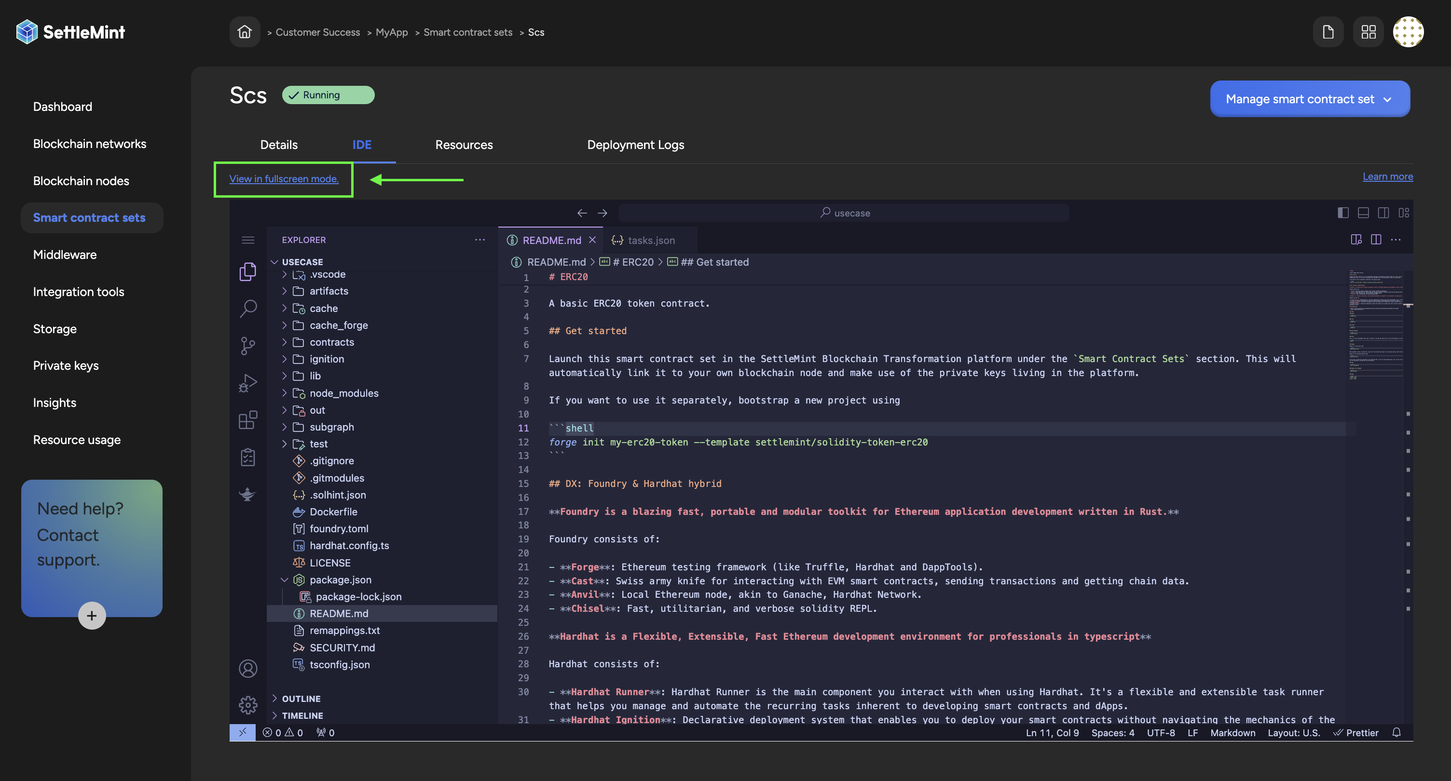Go to Smart contract sets breadcrumb
Viewport: 1451px width, 781px height.
(x=467, y=32)
